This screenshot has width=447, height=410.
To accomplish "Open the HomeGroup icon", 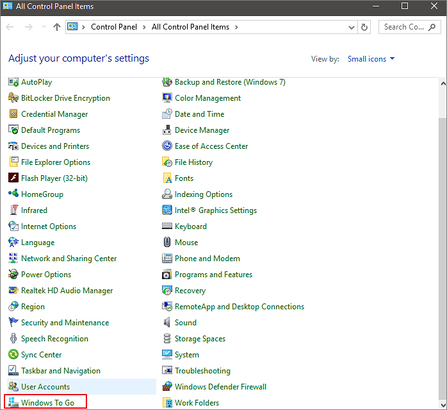I will tap(13, 194).
